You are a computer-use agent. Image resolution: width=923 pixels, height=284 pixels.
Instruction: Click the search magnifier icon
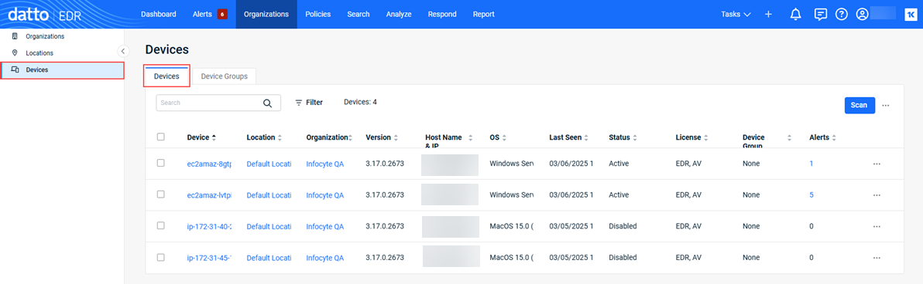pos(267,103)
